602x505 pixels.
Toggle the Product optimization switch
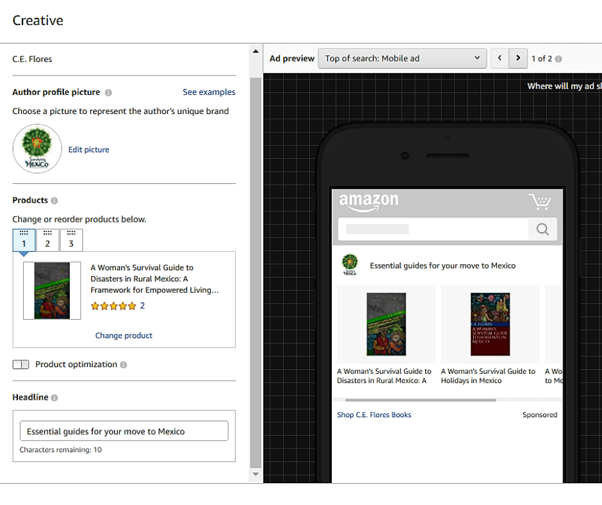point(21,365)
